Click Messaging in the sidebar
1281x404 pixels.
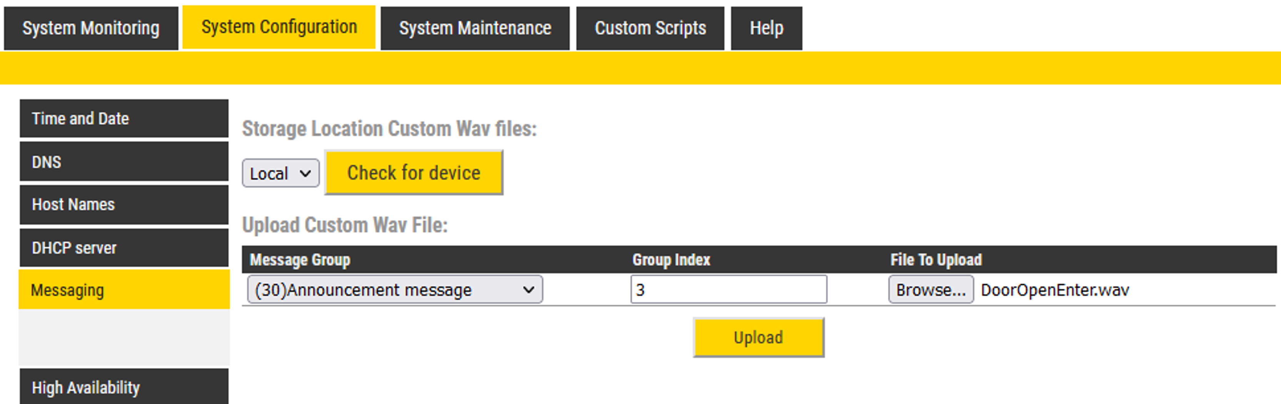[124, 290]
